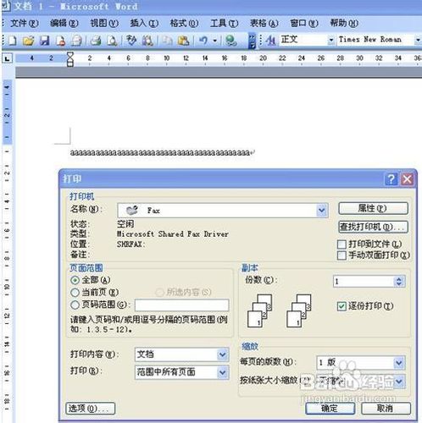422x423 pixels.
Task: Click the Permission icon in the toolbar
Action: (x=60, y=41)
